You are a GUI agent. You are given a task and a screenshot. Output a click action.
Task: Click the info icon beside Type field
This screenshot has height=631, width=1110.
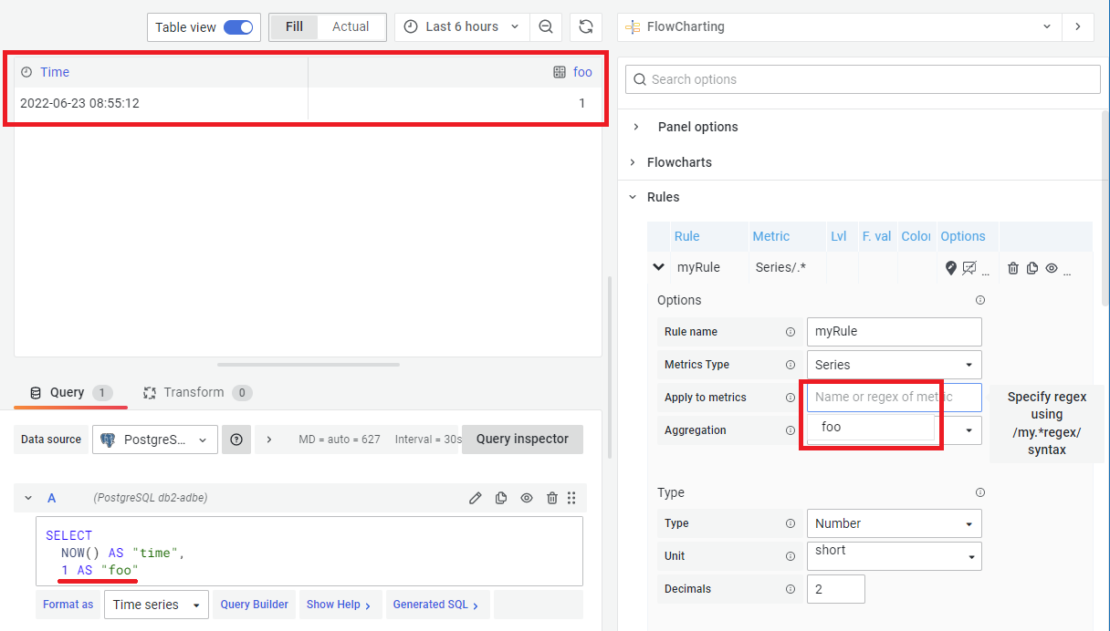[791, 524]
